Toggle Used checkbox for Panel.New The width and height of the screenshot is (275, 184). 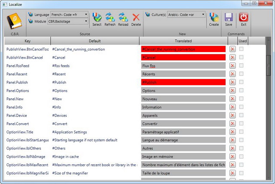[241, 99]
